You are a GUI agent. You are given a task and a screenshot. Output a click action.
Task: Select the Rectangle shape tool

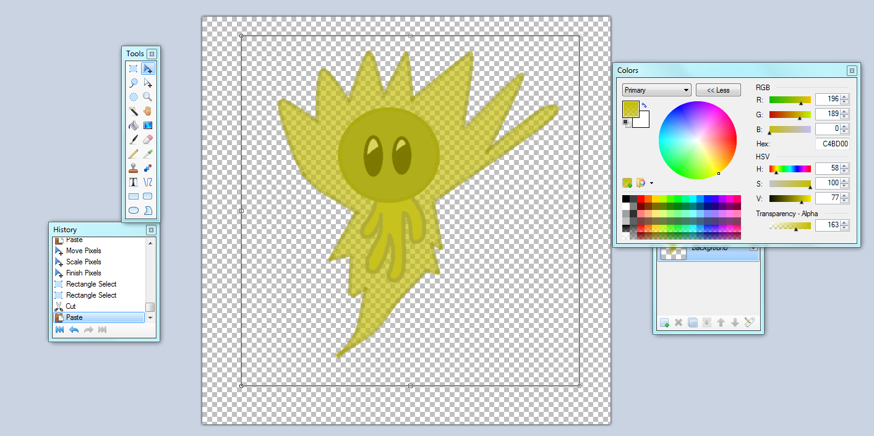point(133,196)
